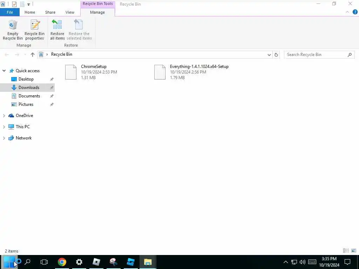The height and width of the screenshot is (269, 359).
Task: Open Google Chrome from taskbar
Action: (x=62, y=262)
